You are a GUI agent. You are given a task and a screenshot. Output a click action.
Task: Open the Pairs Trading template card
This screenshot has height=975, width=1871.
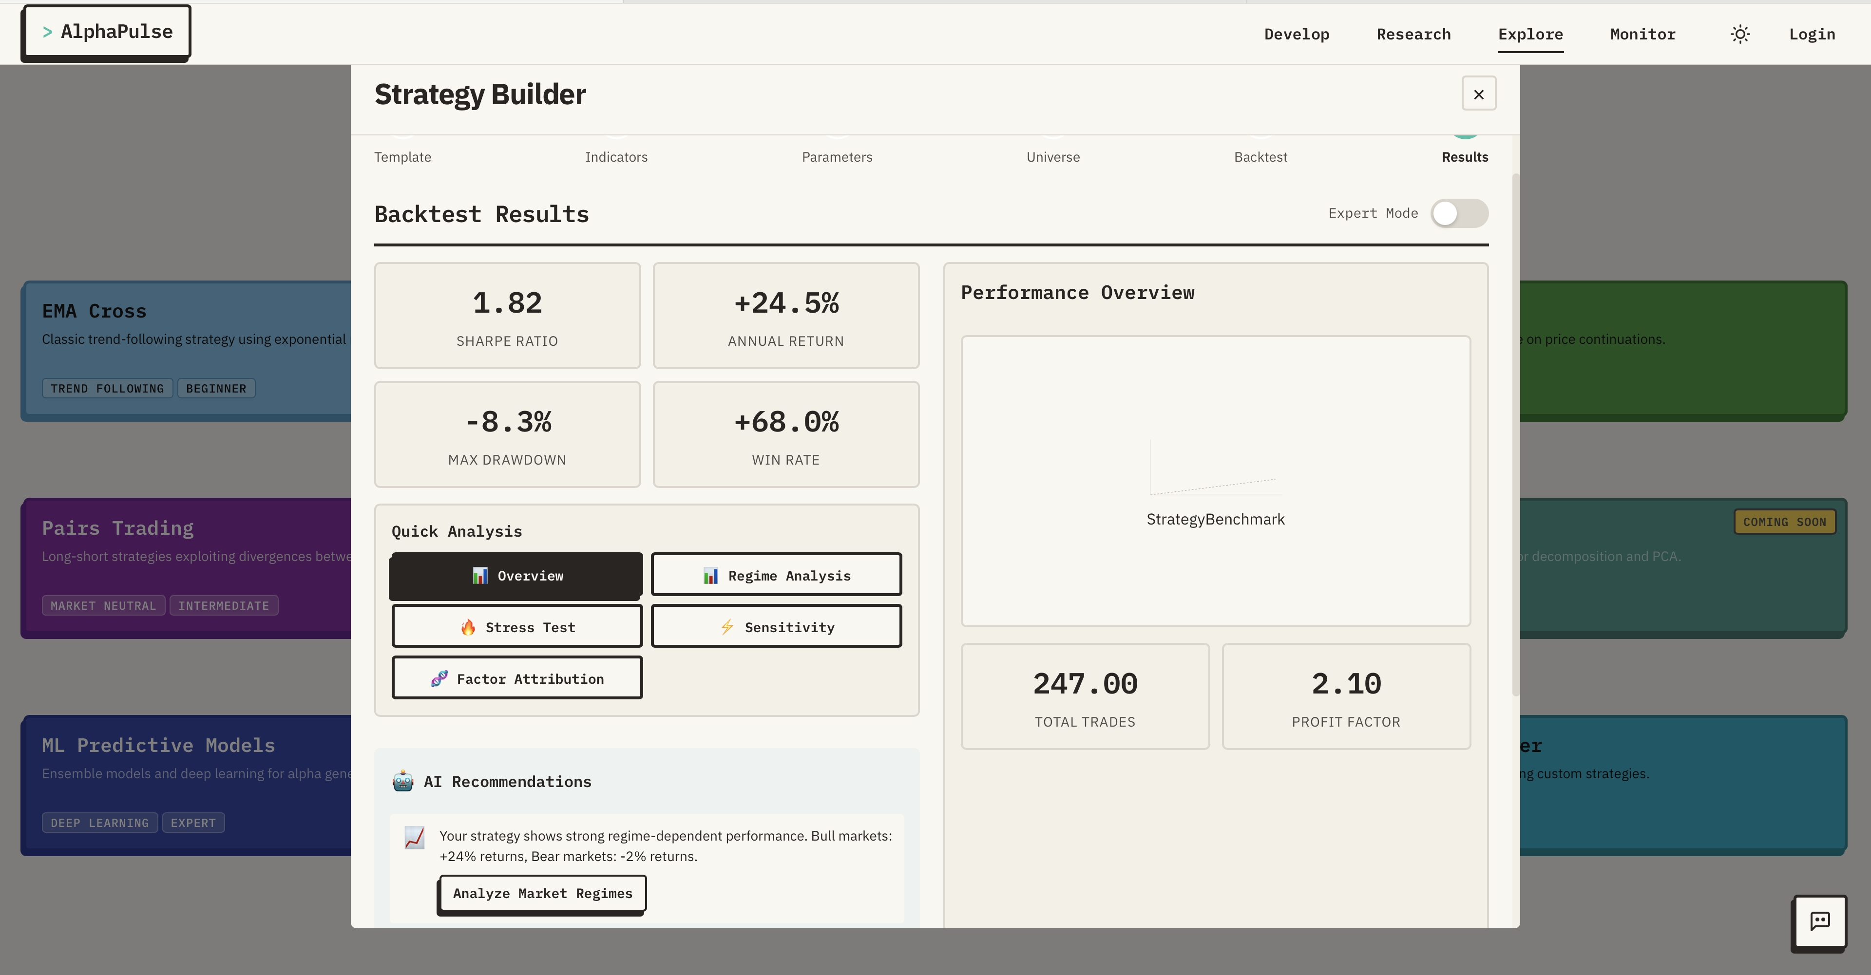(x=188, y=567)
